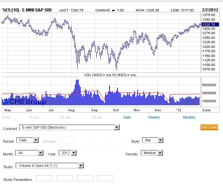The height and width of the screenshot is (191, 223).
Task: Expand the Month dropdown set to All
Action: coord(29,153)
